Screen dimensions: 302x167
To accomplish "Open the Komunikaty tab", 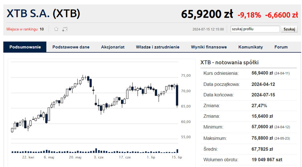I will point(251,47).
